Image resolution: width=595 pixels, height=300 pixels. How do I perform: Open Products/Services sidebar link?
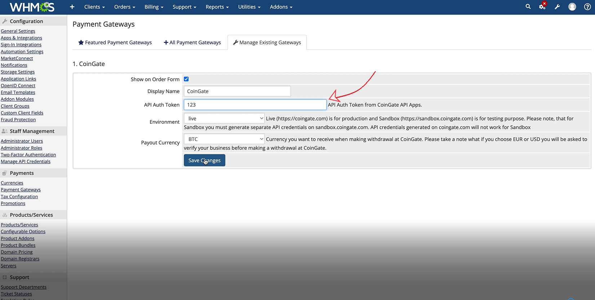point(19,225)
